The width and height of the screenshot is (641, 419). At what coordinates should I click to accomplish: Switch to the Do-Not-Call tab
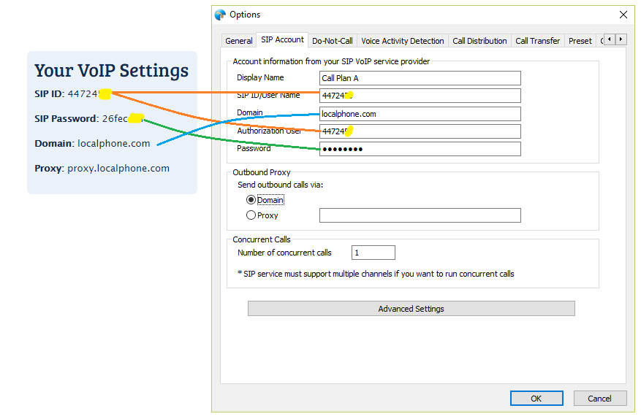click(333, 41)
